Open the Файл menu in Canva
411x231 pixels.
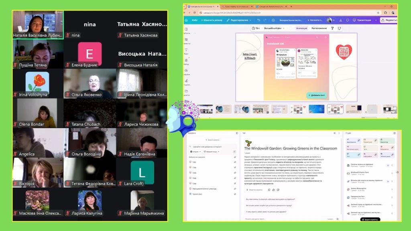pos(195,20)
